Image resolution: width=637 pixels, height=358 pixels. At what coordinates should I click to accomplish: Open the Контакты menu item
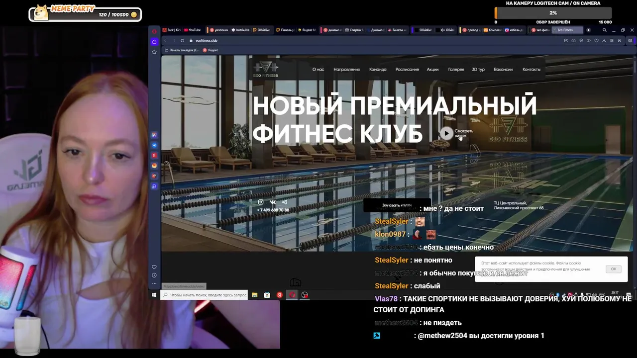[531, 69]
